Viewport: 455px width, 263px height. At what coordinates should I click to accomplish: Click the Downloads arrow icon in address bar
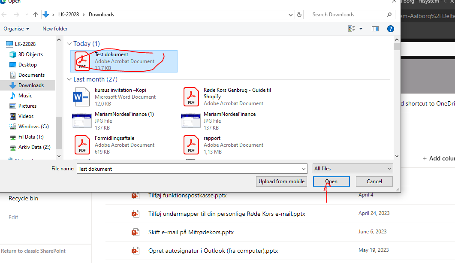(46, 15)
